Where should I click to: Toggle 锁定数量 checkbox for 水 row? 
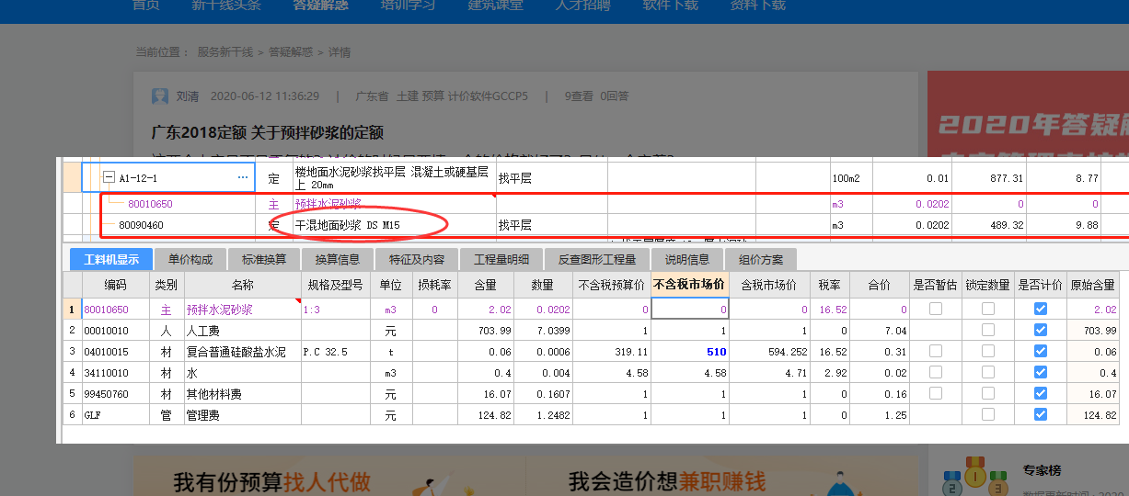tap(988, 373)
